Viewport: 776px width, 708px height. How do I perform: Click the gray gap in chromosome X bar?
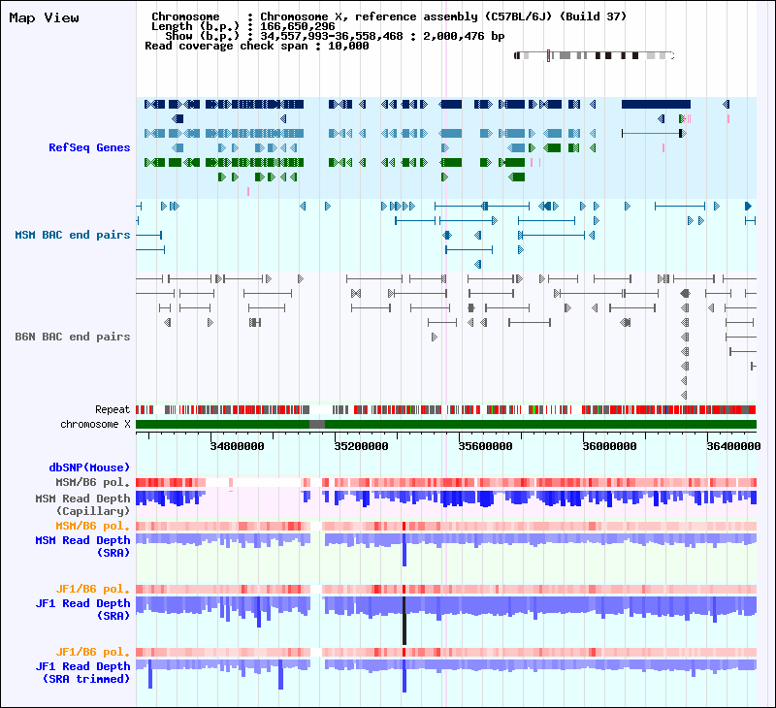pyautogui.click(x=317, y=424)
